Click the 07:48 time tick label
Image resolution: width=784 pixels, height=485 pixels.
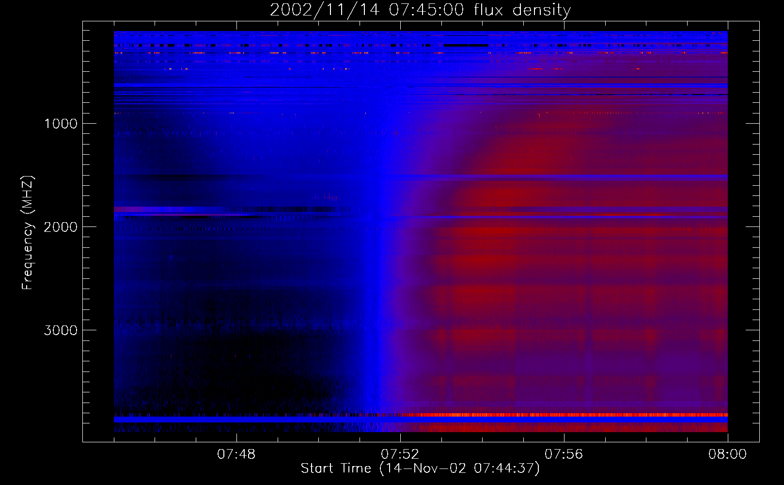236,454
